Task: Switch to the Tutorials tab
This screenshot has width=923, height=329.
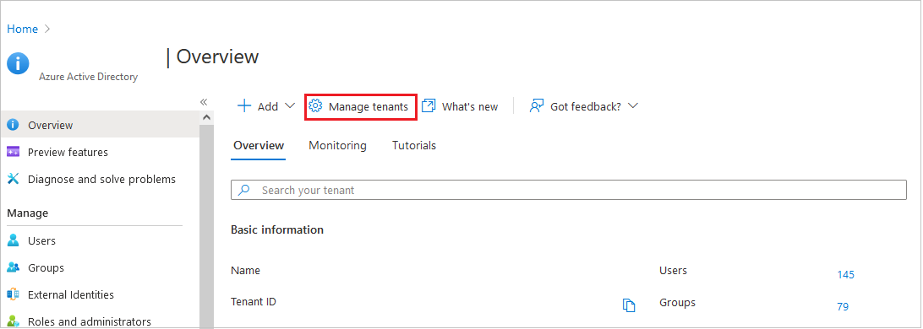Action: click(414, 145)
